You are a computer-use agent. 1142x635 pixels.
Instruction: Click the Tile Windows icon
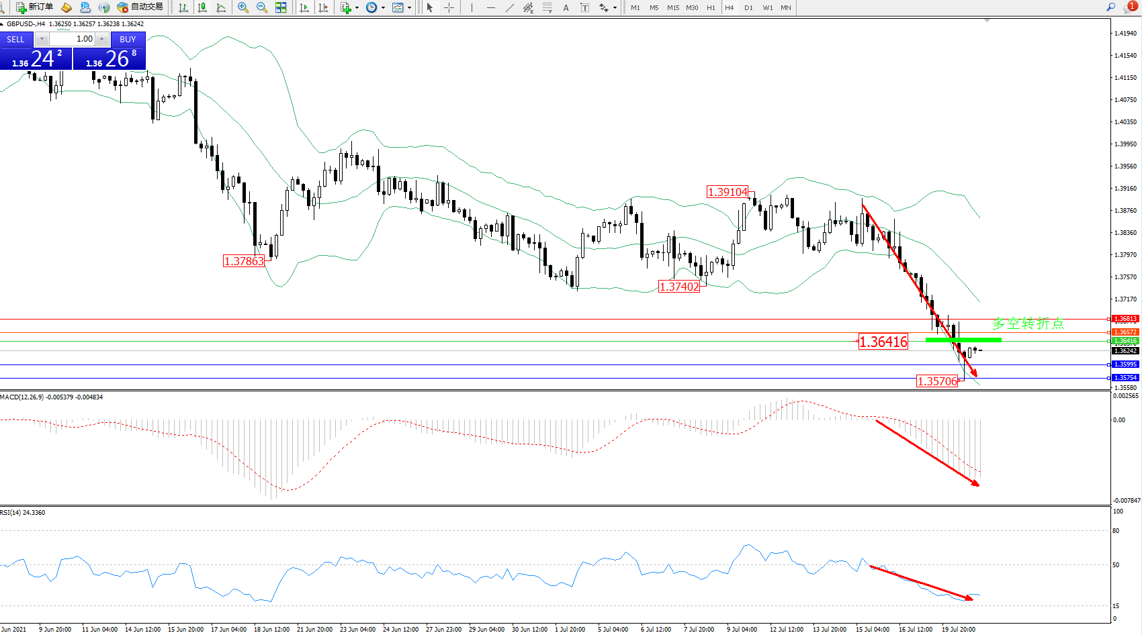click(281, 7)
